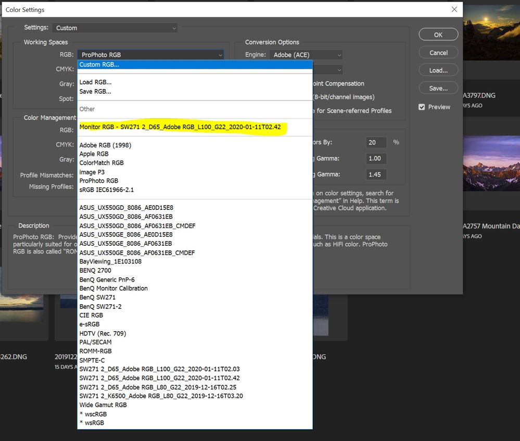Select BayViewing_1E103108 profile

(195, 261)
